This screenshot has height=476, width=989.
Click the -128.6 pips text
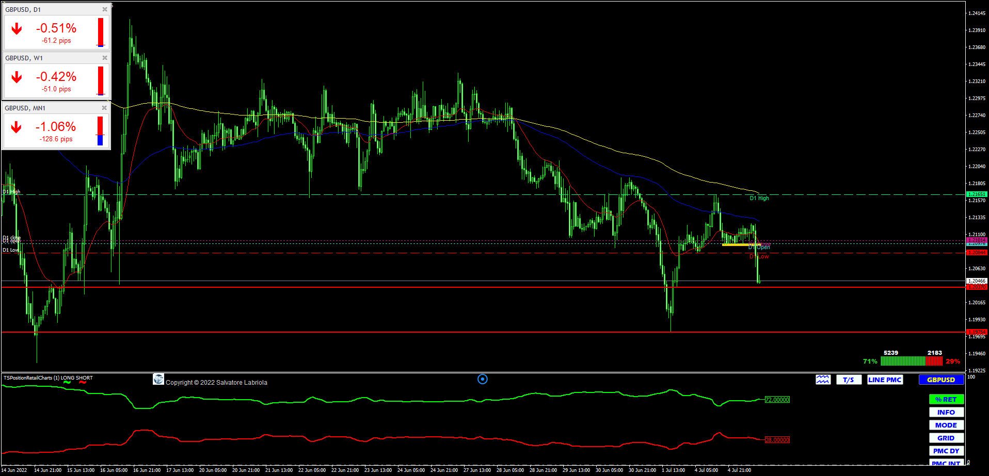tap(56, 139)
